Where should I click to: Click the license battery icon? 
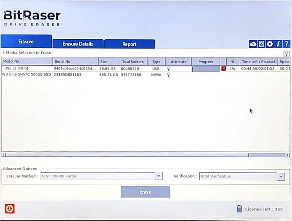(x=239, y=209)
